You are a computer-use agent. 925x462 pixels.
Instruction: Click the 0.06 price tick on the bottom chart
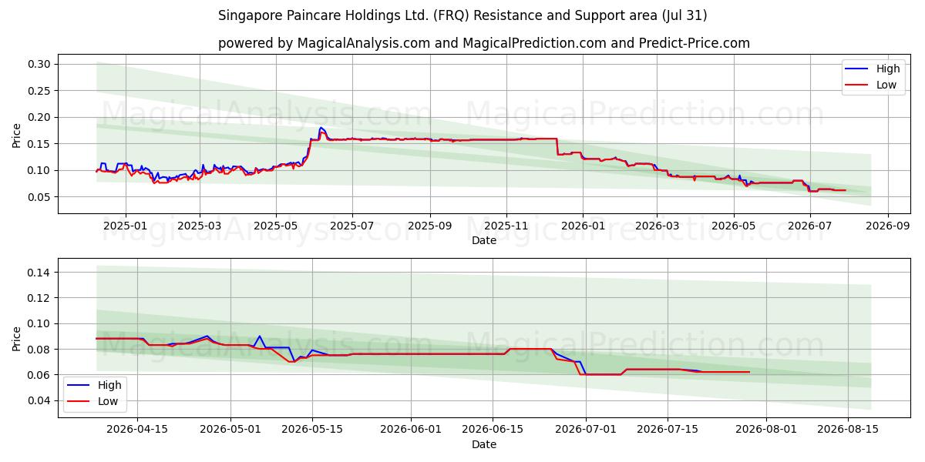click(x=39, y=375)
